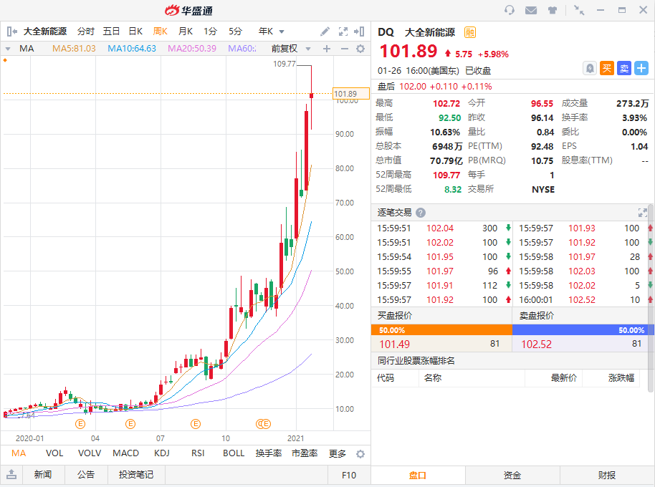Viewport: 655px width, 487px height.
Task: Switch to 五日 five-day chart
Action: (111, 32)
